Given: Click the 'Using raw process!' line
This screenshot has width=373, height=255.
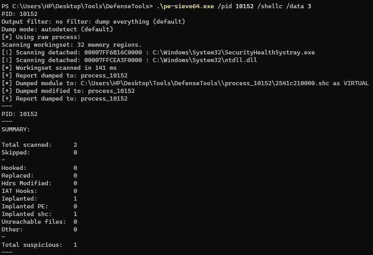Looking at the screenshot, I should coord(41,37).
